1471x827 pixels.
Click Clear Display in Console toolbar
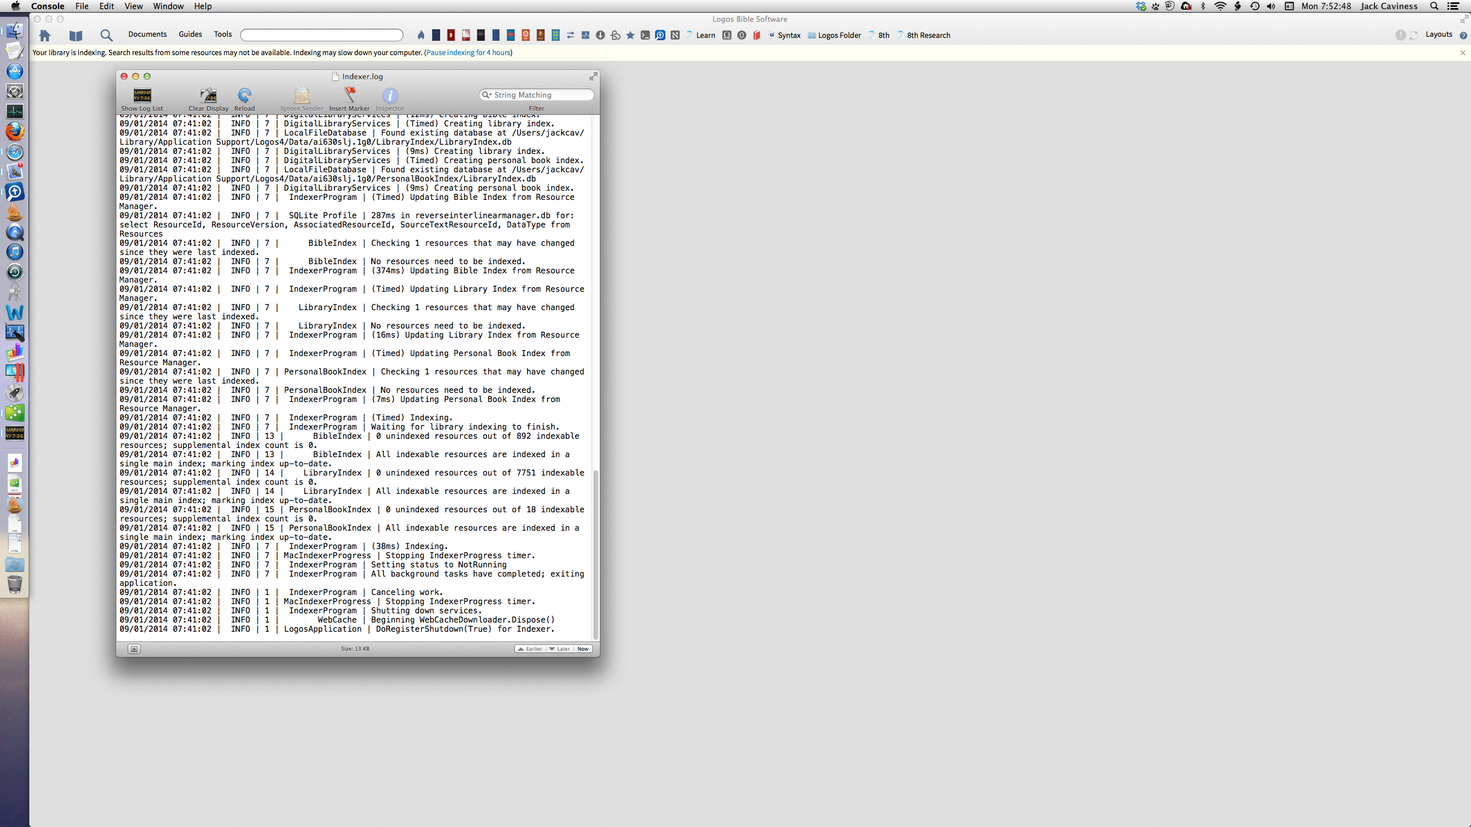coord(208,99)
